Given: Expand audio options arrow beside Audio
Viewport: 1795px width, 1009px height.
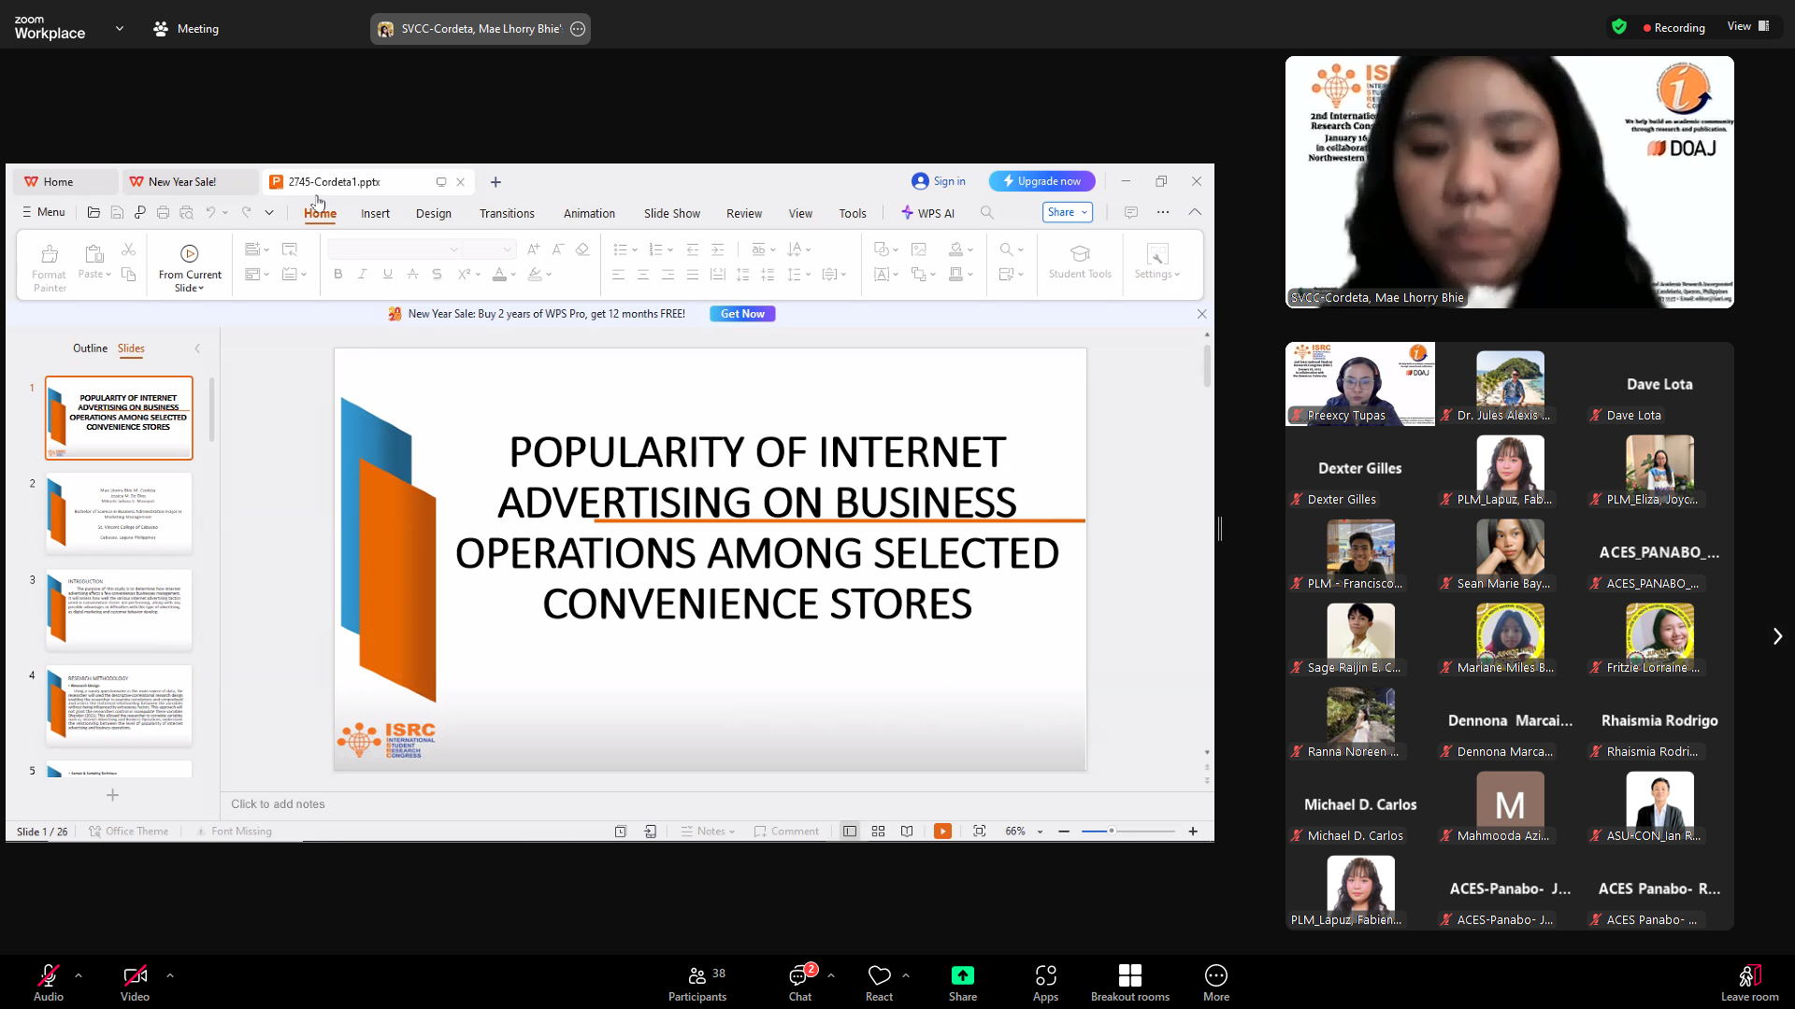Looking at the screenshot, I should coord(79,975).
